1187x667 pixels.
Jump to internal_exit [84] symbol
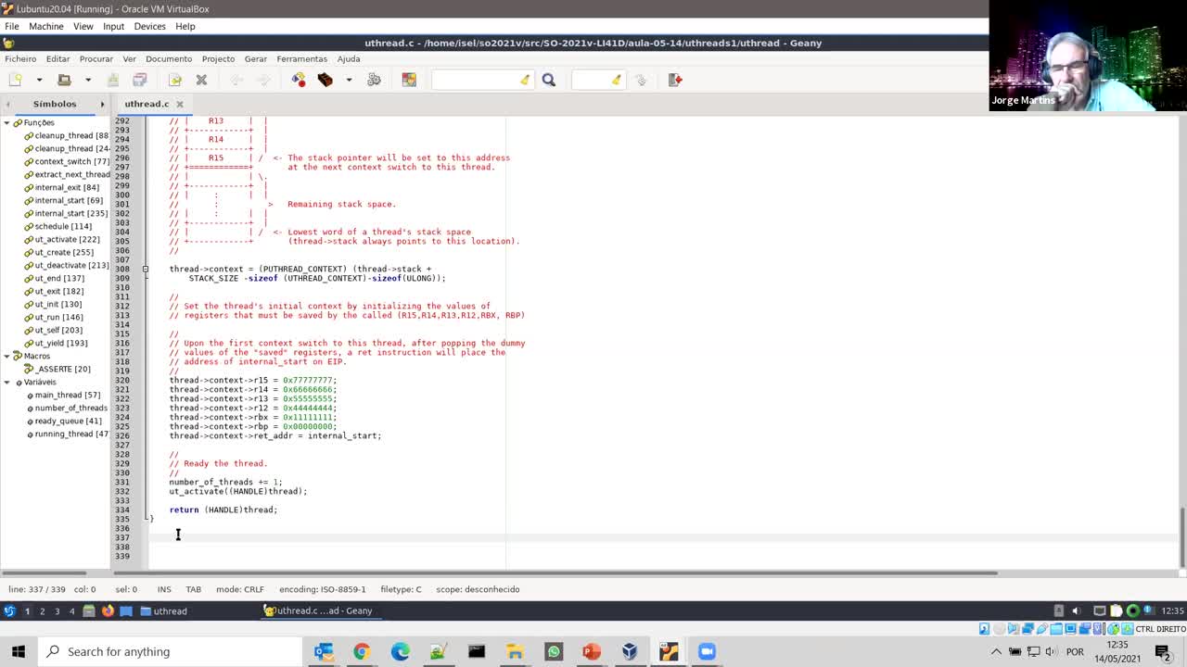pos(67,187)
